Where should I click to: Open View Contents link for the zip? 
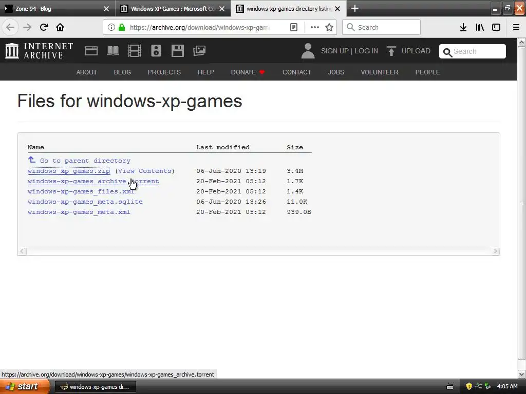145,171
